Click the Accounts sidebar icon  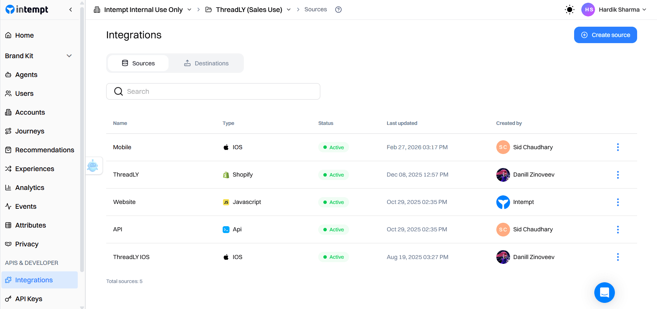(x=9, y=112)
